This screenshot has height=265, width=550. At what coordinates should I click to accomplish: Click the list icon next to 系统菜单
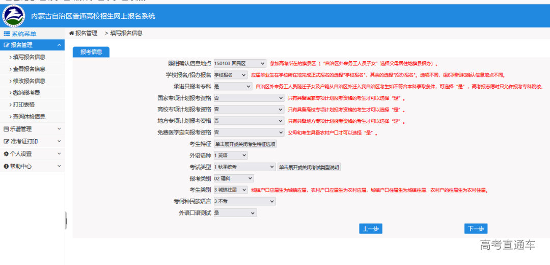(x=6, y=34)
